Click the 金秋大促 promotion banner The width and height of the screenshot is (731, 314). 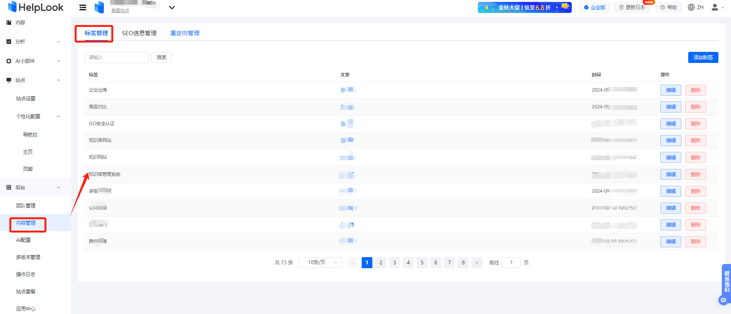pyautogui.click(x=525, y=7)
